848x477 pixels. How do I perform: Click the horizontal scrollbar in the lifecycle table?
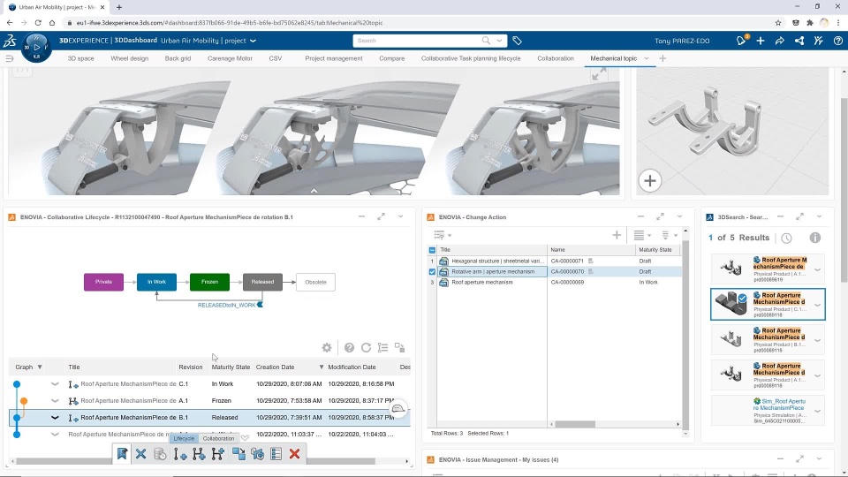click(194, 461)
